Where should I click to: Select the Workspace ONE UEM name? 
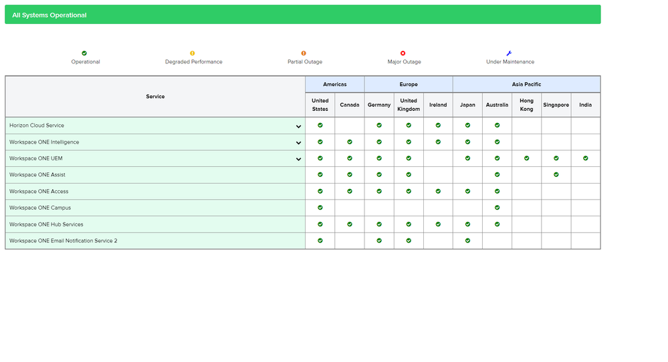(x=36, y=158)
